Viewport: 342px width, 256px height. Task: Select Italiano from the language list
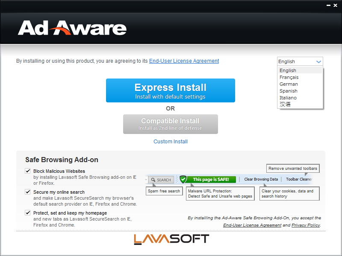pyautogui.click(x=300, y=98)
